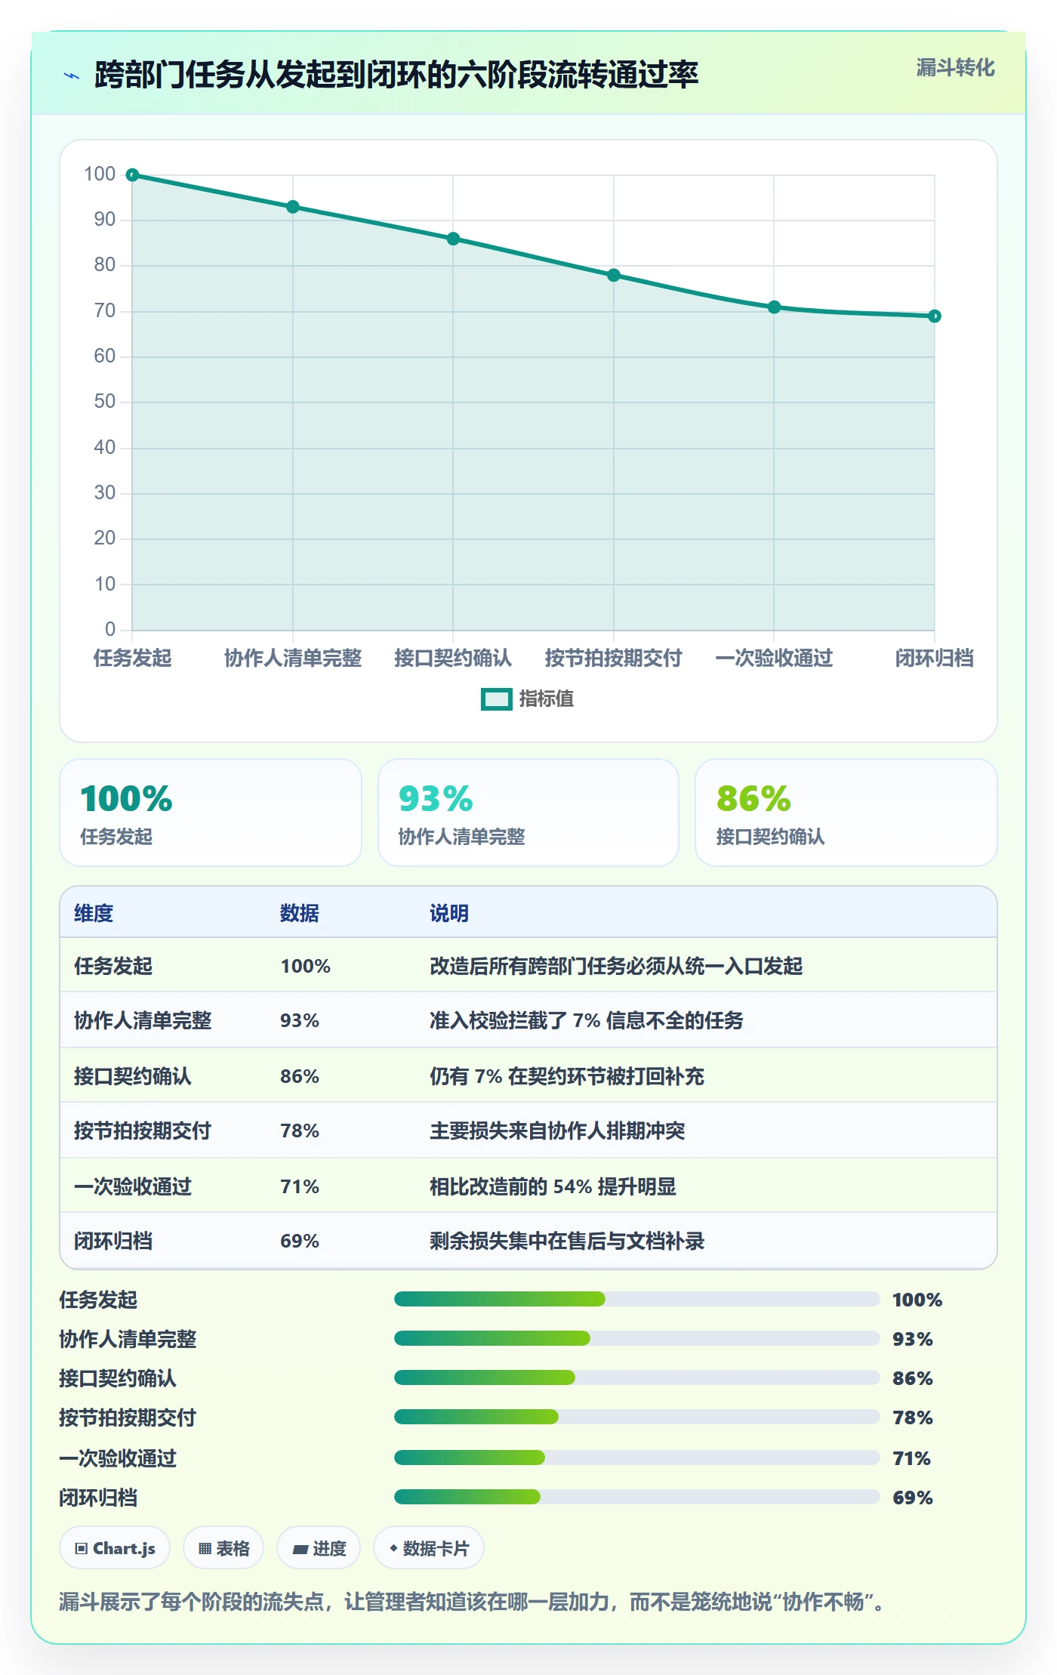Image resolution: width=1057 pixels, height=1675 pixels.
Task: Click the 任务发起 100% progress bar
Action: coord(637,1299)
